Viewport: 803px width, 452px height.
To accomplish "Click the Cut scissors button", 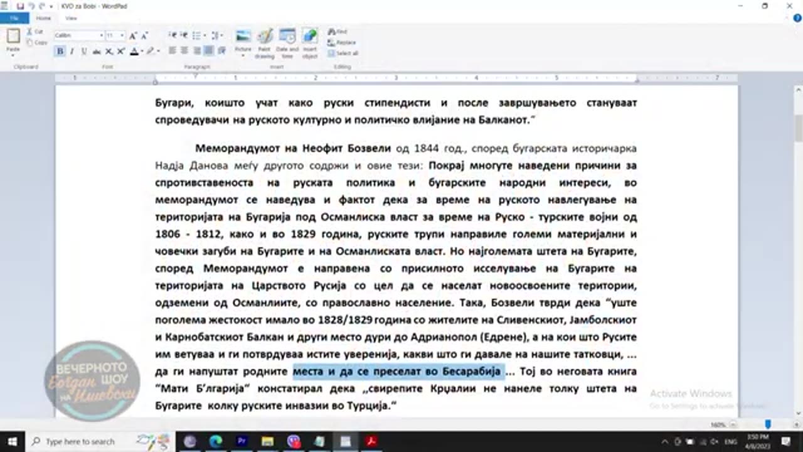I will point(36,31).
